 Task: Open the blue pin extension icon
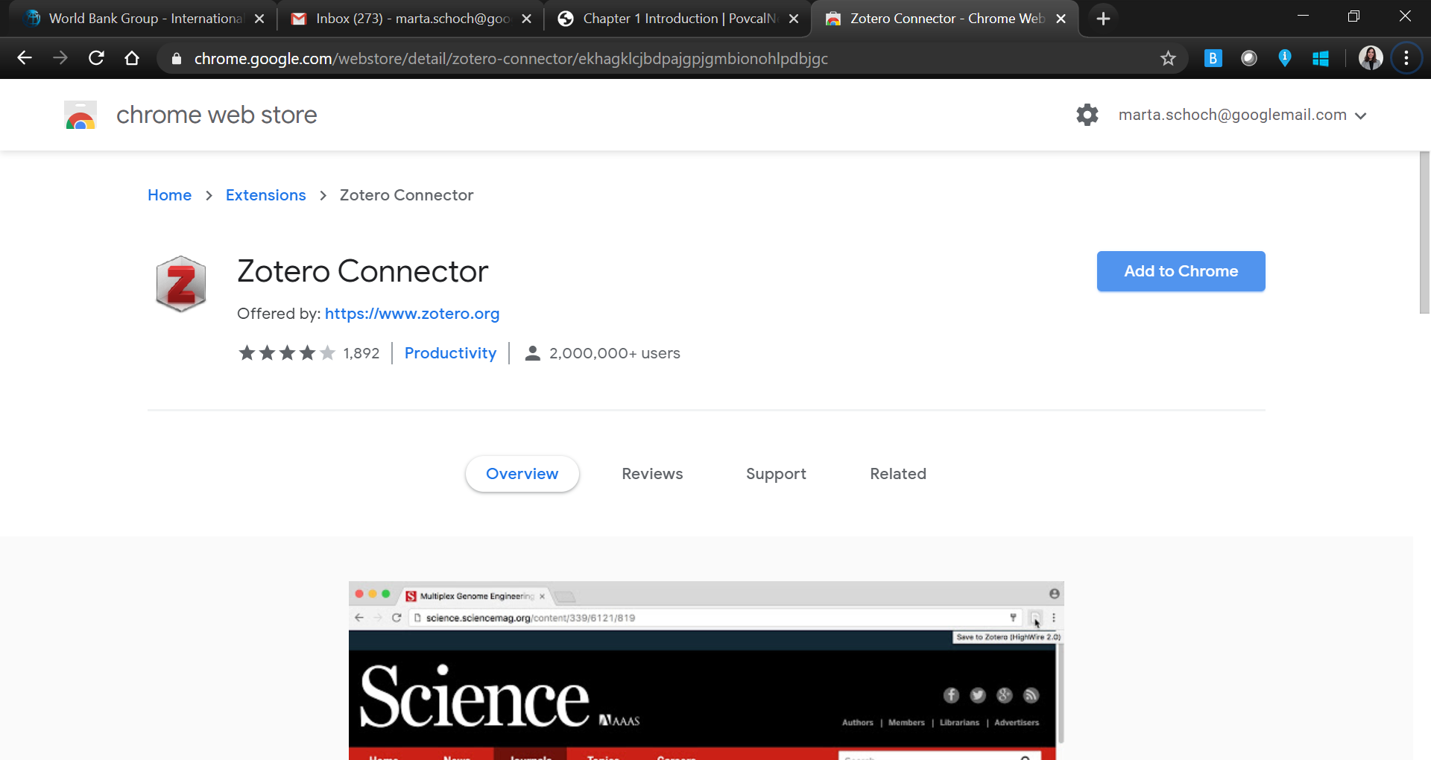1285,58
